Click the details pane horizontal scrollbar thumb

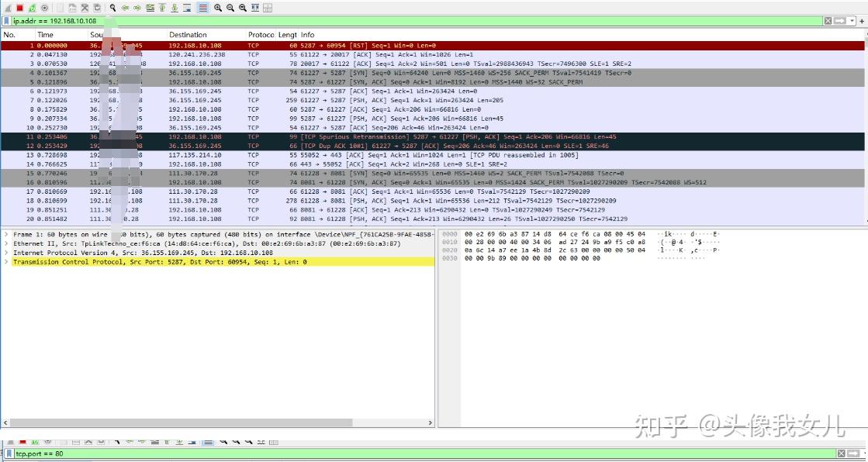181,422
